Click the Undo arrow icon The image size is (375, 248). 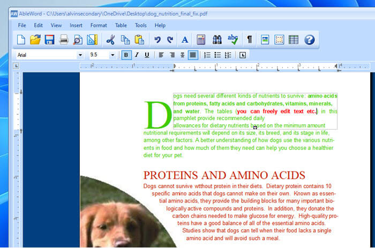coord(157,40)
